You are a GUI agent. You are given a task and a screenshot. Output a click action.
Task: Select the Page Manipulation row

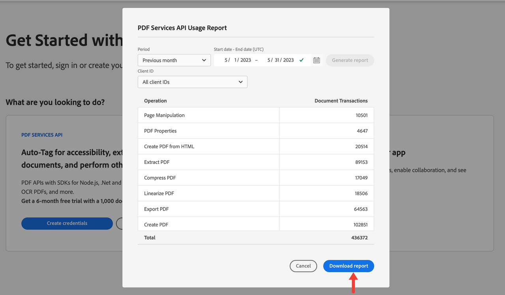click(256, 115)
